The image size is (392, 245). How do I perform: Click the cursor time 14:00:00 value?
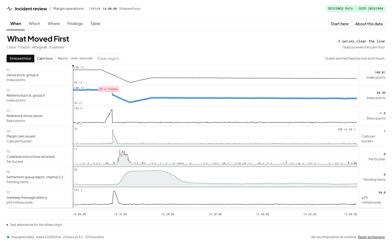(x=110, y=9)
